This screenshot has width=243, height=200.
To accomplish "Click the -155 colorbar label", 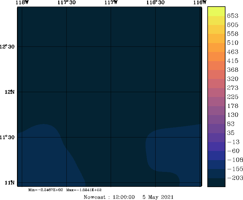I will coord(235,169).
